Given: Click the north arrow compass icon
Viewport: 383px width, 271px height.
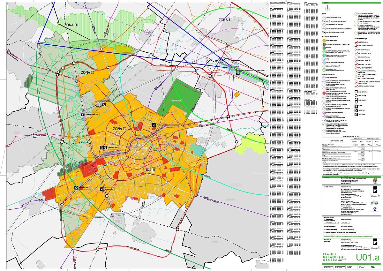Looking at the screenshot, I should pos(327,8).
